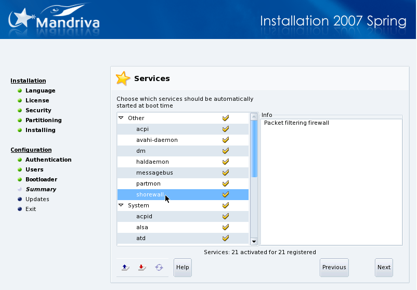417x290 pixels.
Task: Select the haldaemon service row
Action: point(152,162)
